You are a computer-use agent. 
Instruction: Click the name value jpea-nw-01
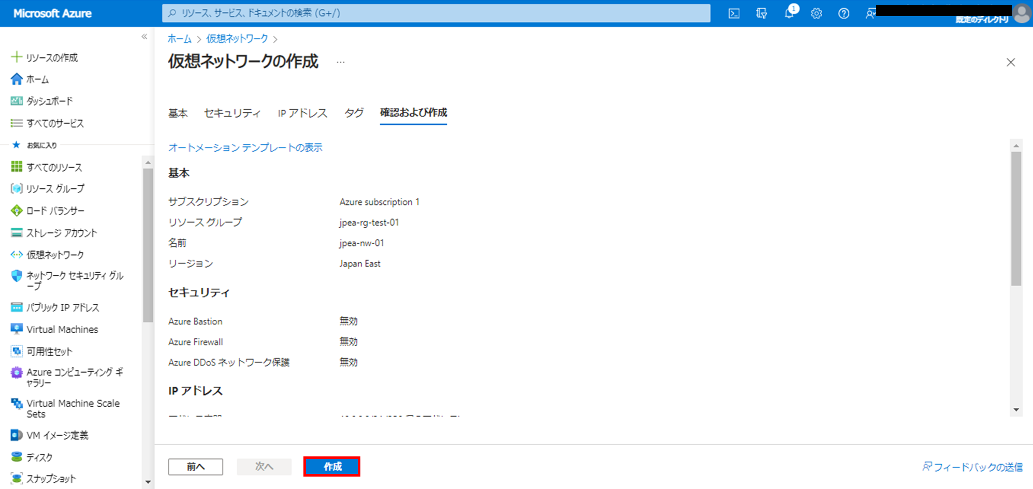pos(362,243)
